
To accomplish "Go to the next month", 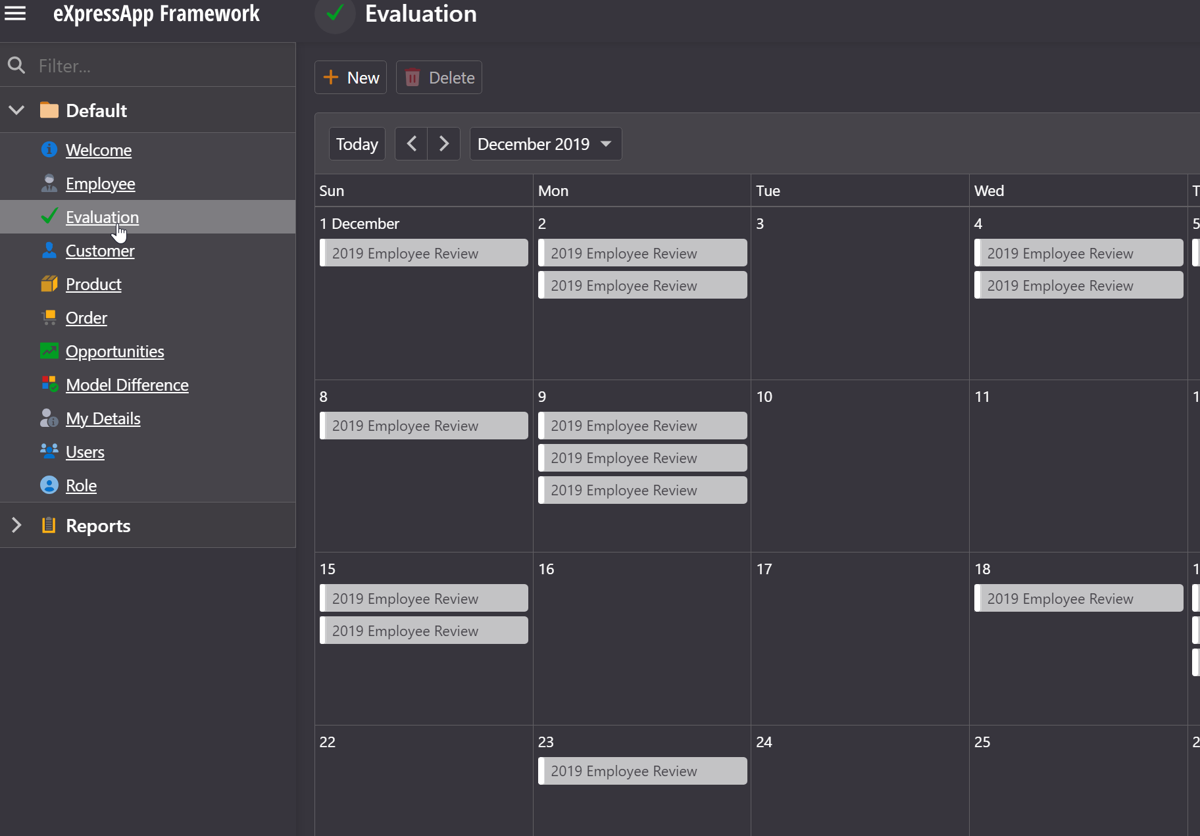I will point(444,143).
